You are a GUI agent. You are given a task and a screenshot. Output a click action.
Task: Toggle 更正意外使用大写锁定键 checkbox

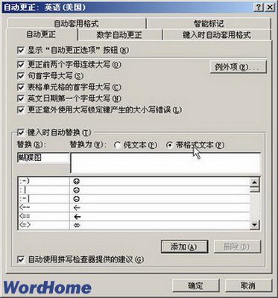click(21, 110)
